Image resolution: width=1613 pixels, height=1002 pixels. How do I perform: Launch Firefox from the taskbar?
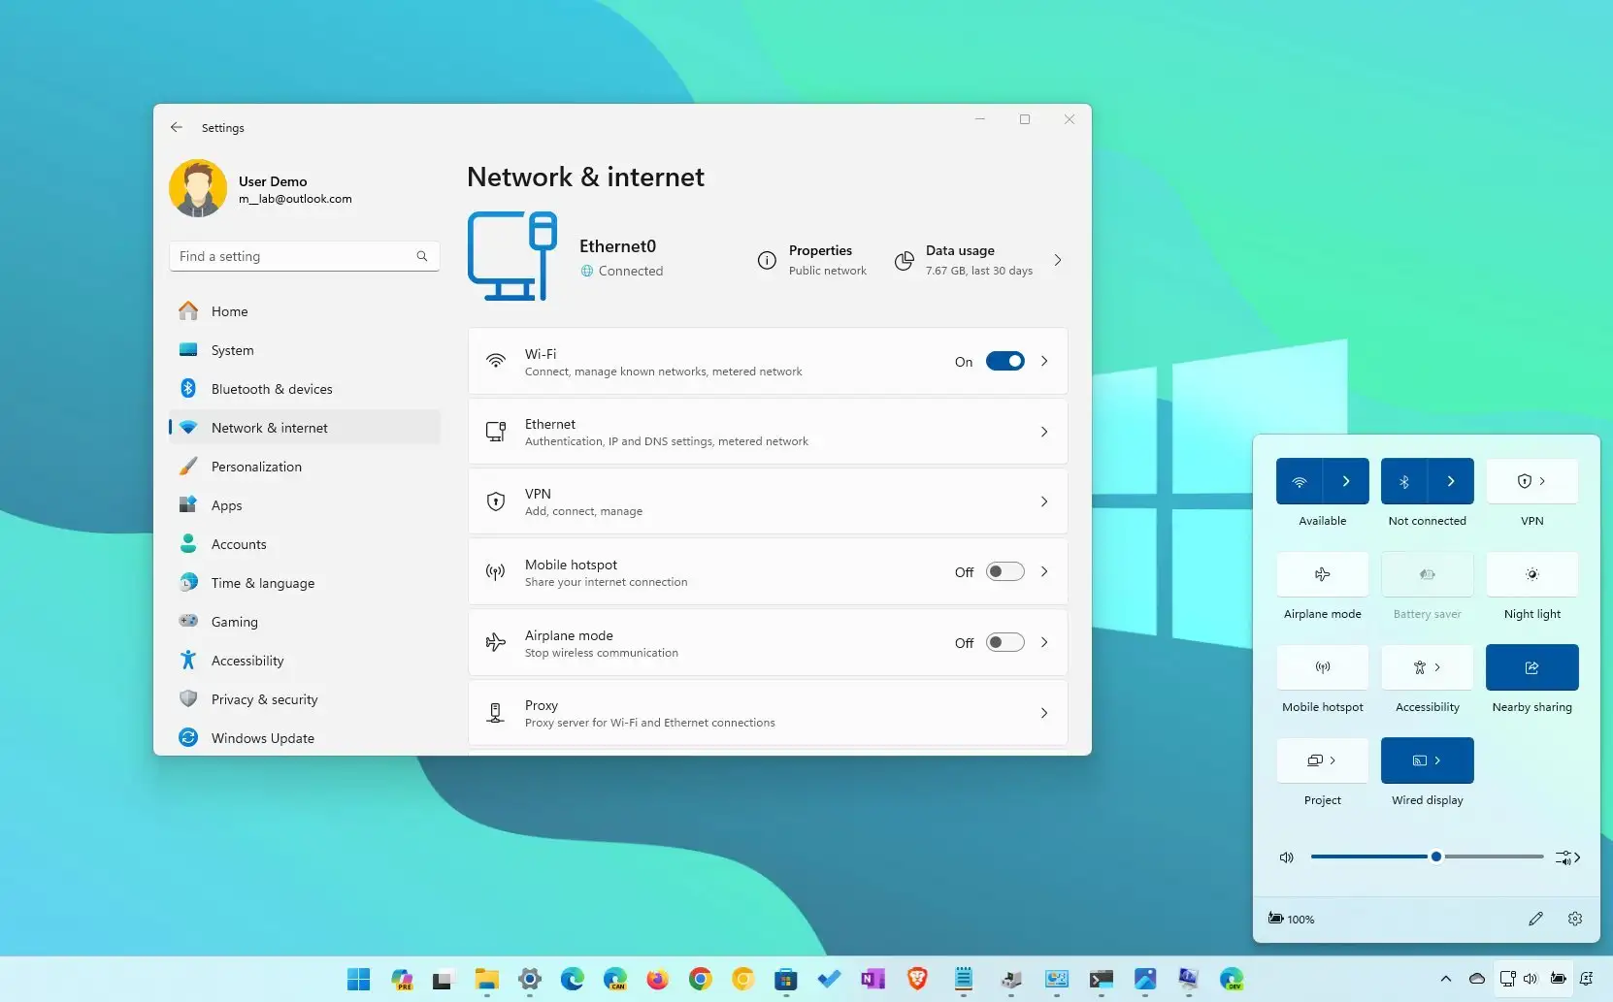tap(658, 979)
